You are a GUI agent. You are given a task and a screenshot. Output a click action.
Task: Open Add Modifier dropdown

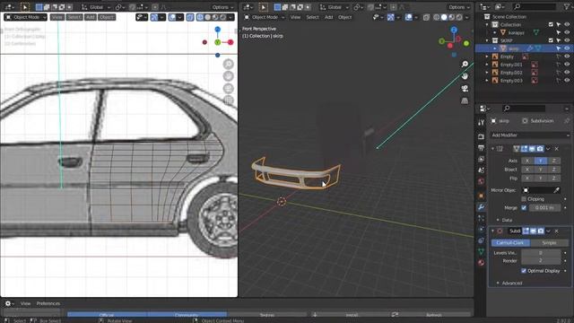click(x=530, y=135)
